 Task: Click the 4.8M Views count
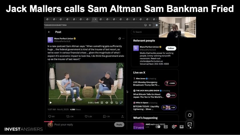click(x=75, y=110)
